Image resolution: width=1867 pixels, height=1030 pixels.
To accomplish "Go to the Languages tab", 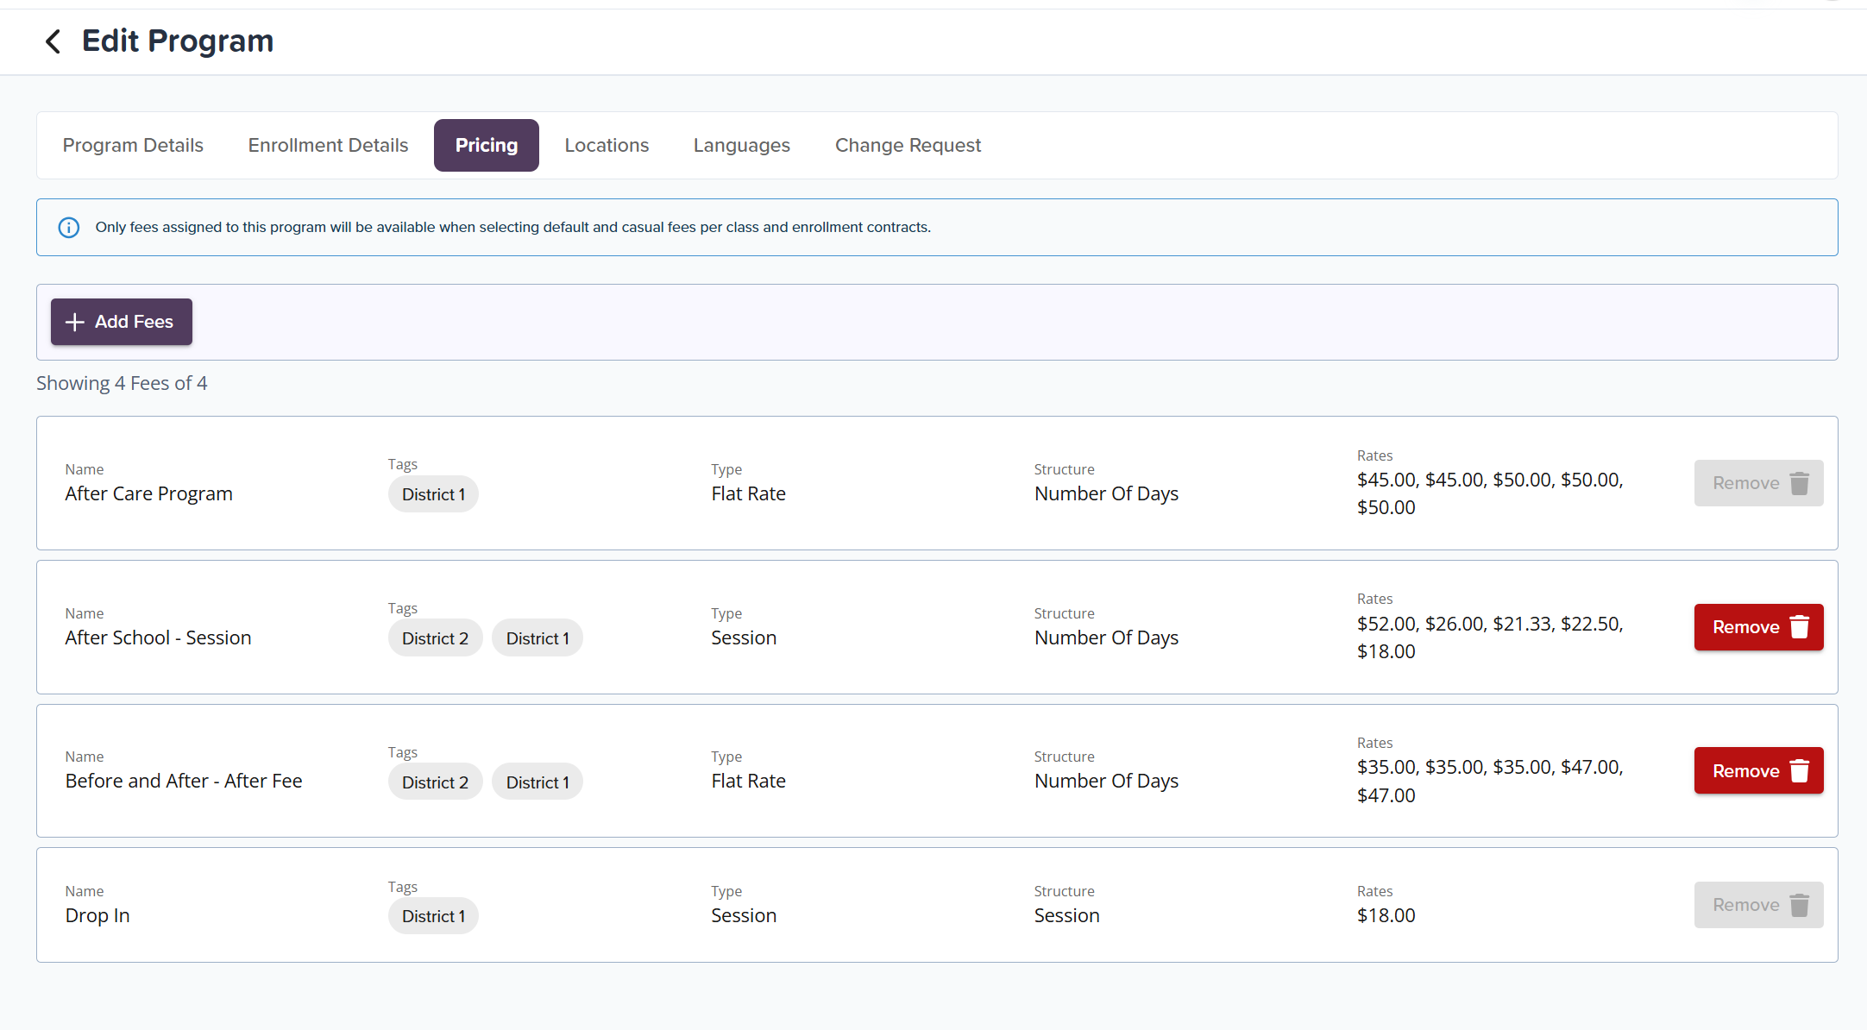I will point(742,145).
